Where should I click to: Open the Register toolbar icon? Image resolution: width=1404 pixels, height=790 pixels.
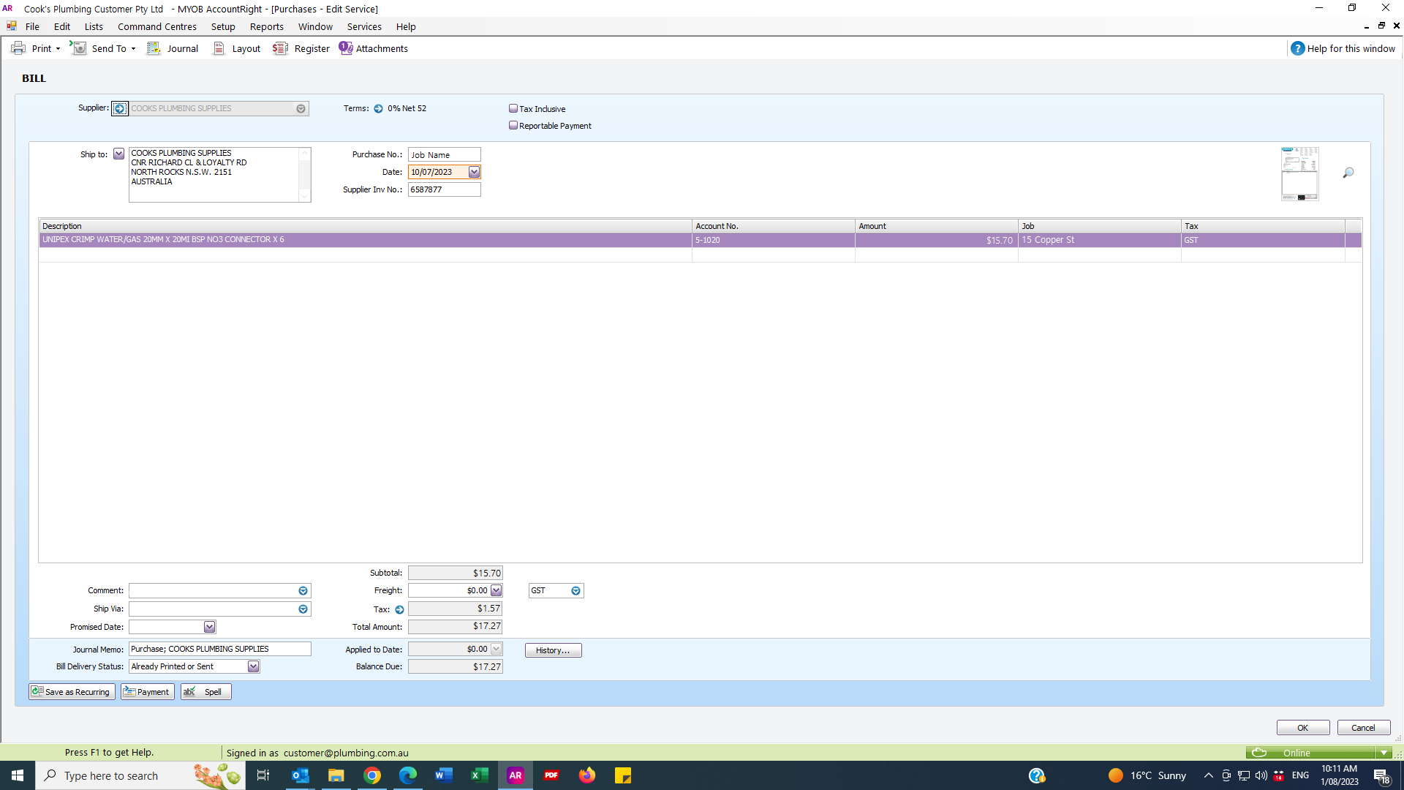click(x=280, y=48)
